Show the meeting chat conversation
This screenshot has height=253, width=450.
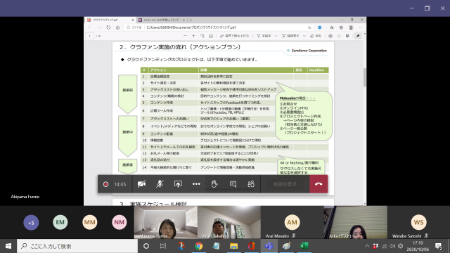(233, 184)
